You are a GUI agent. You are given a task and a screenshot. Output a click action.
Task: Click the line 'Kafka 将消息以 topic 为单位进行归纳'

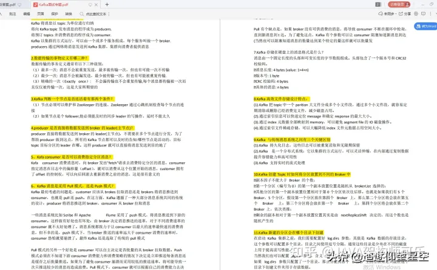point(63,24)
